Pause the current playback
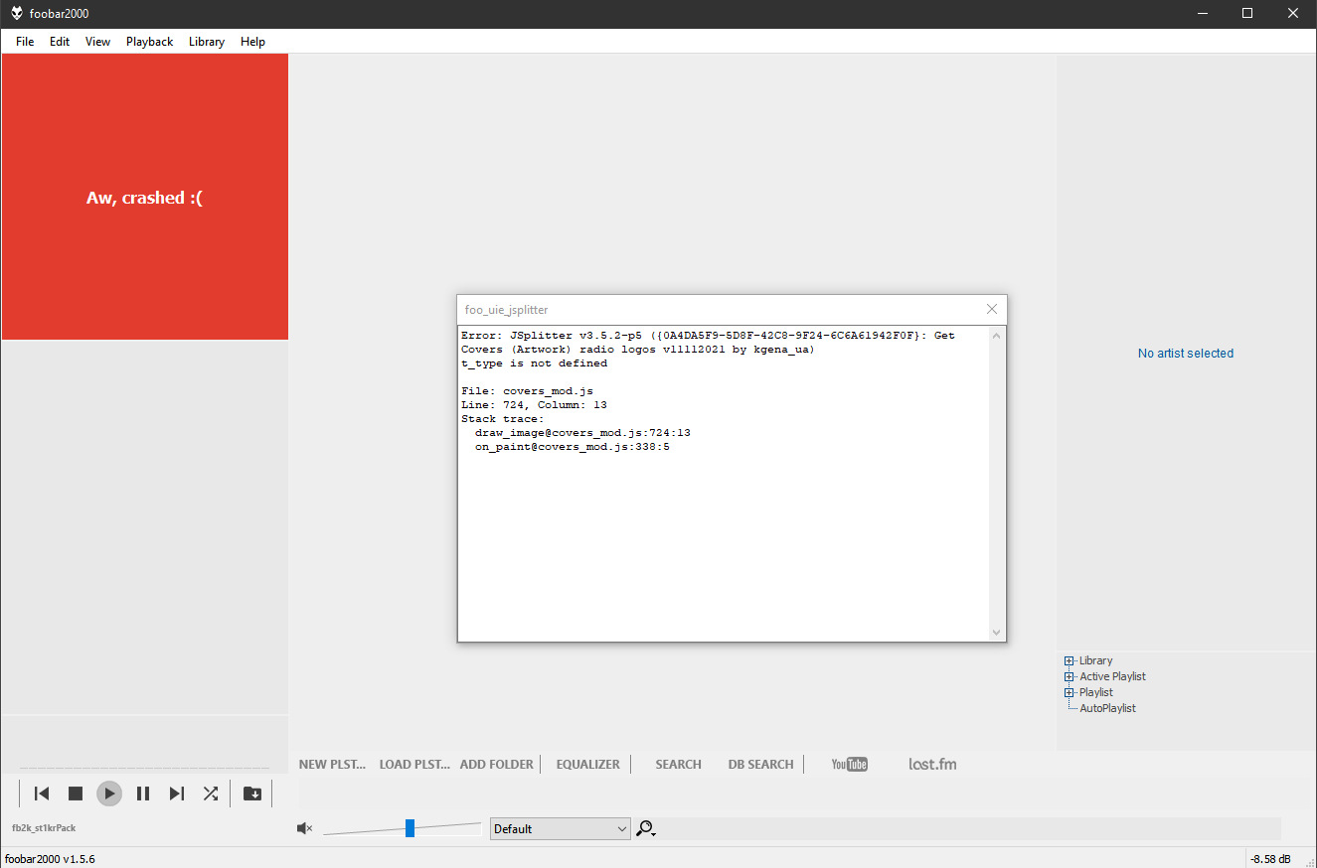 [143, 794]
